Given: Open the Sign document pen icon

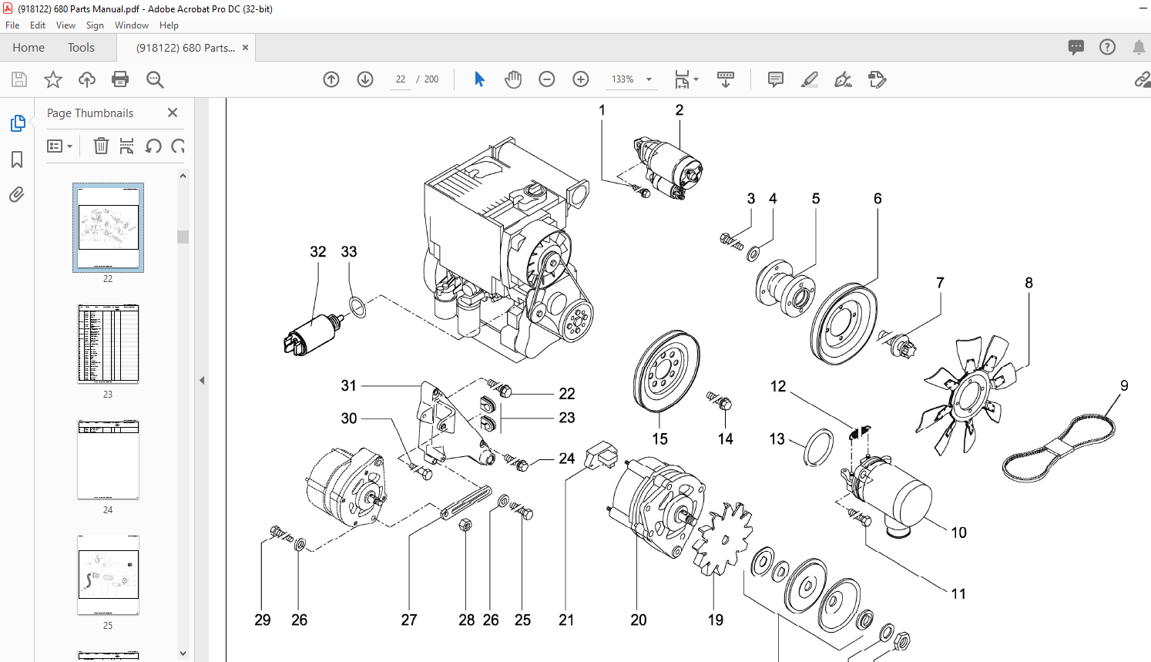Looking at the screenshot, I should click(x=843, y=79).
